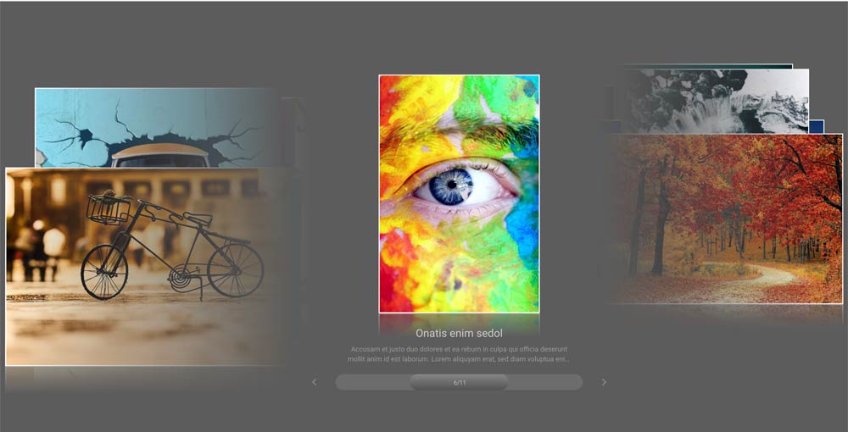Click the next arrow right of the slider
The image size is (848, 432).
click(x=604, y=382)
